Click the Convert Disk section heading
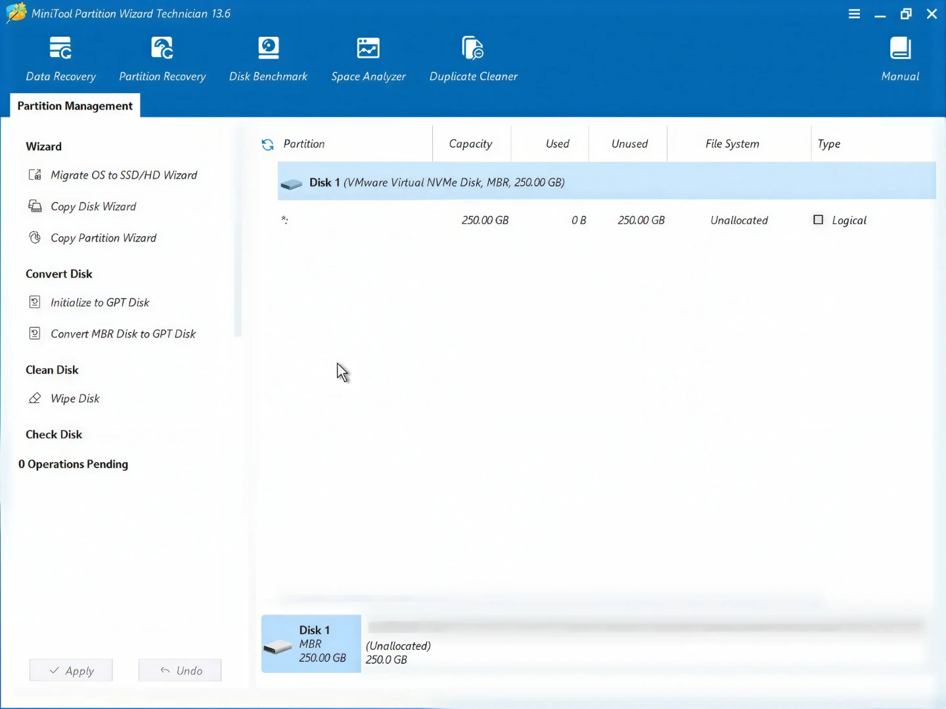Screen dimensions: 946x709 [x=59, y=274]
